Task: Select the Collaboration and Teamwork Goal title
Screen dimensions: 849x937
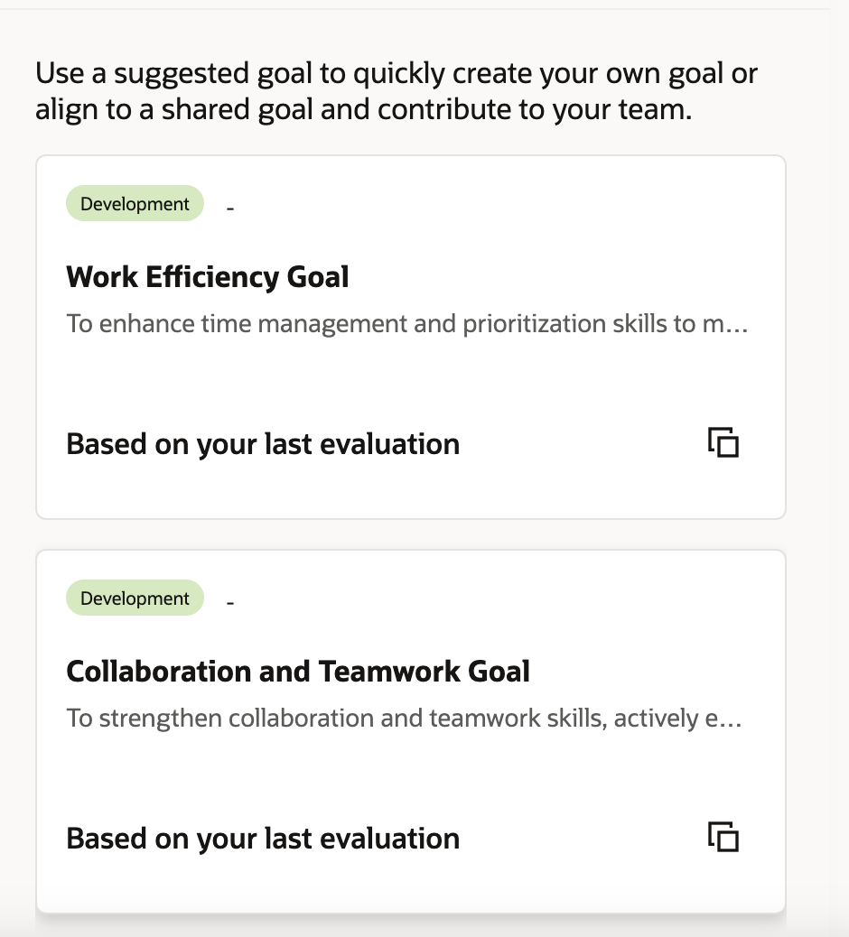Action: pyautogui.click(x=297, y=672)
